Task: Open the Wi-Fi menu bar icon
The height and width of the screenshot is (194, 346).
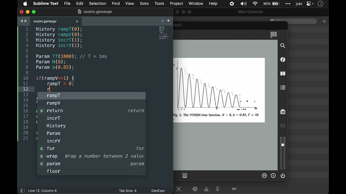Action: point(255,4)
